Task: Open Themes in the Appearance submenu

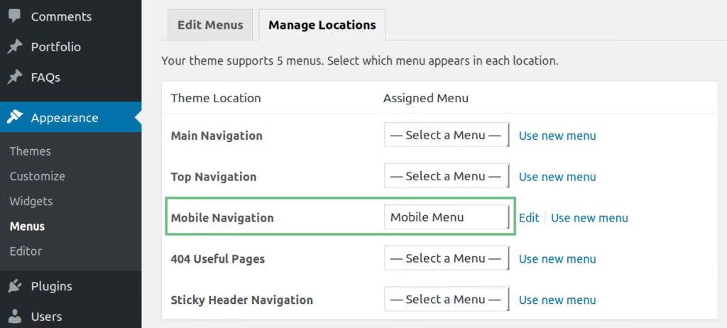Action: (31, 151)
